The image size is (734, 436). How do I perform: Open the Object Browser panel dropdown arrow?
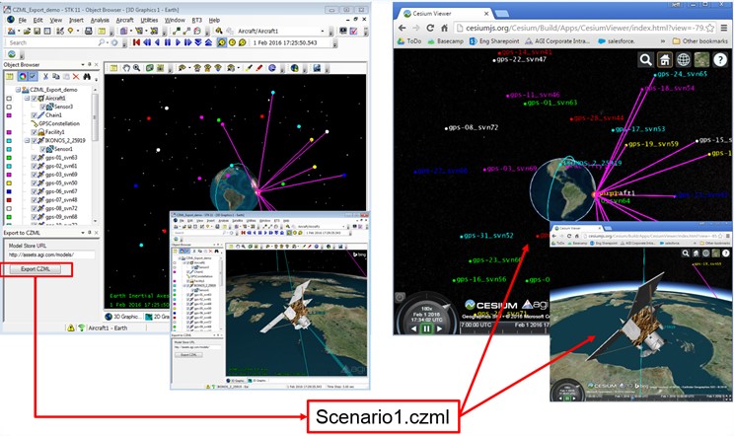point(83,64)
